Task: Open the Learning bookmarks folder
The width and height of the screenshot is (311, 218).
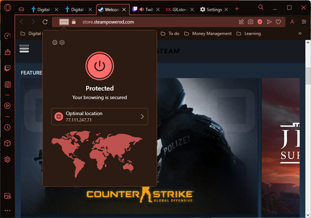Action: pyautogui.click(x=249, y=34)
